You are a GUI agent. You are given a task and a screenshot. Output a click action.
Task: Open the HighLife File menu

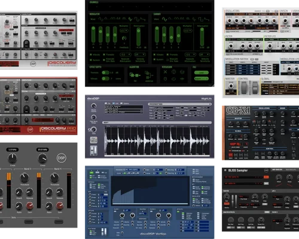[108, 103]
